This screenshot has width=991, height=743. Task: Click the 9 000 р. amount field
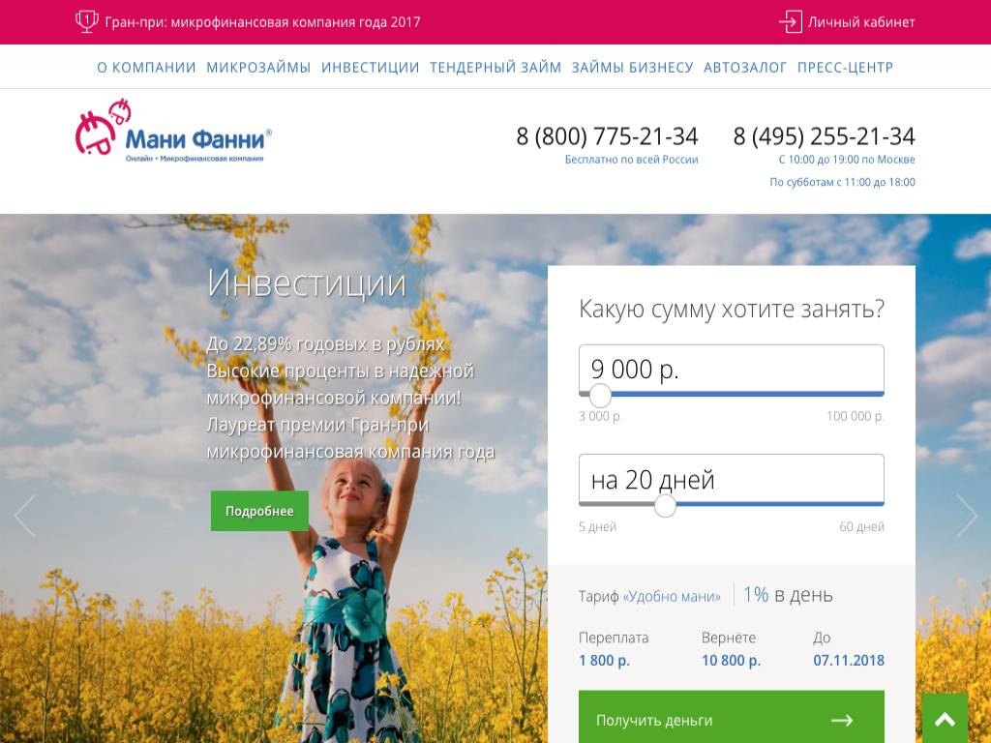click(732, 369)
